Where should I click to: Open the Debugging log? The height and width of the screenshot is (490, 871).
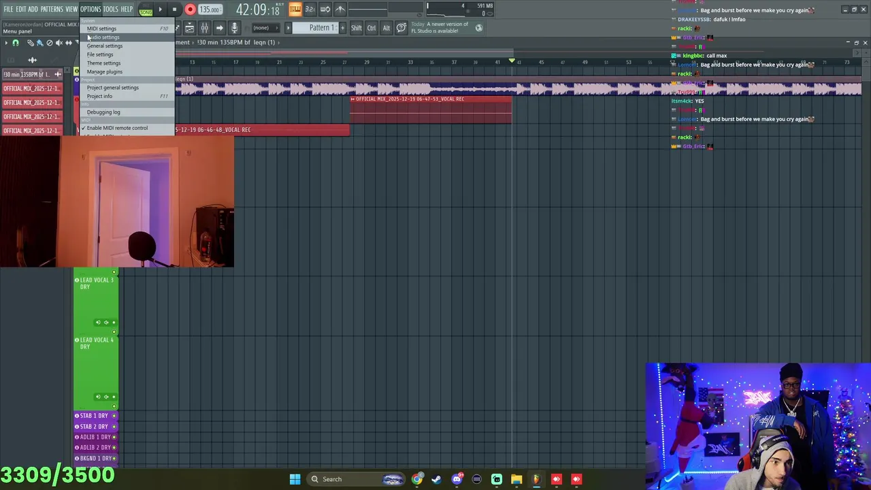point(127,112)
